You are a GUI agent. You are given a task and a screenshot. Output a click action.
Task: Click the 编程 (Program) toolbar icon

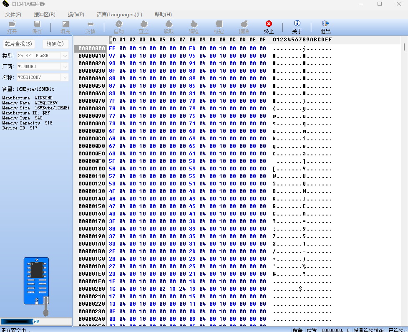[194, 27]
